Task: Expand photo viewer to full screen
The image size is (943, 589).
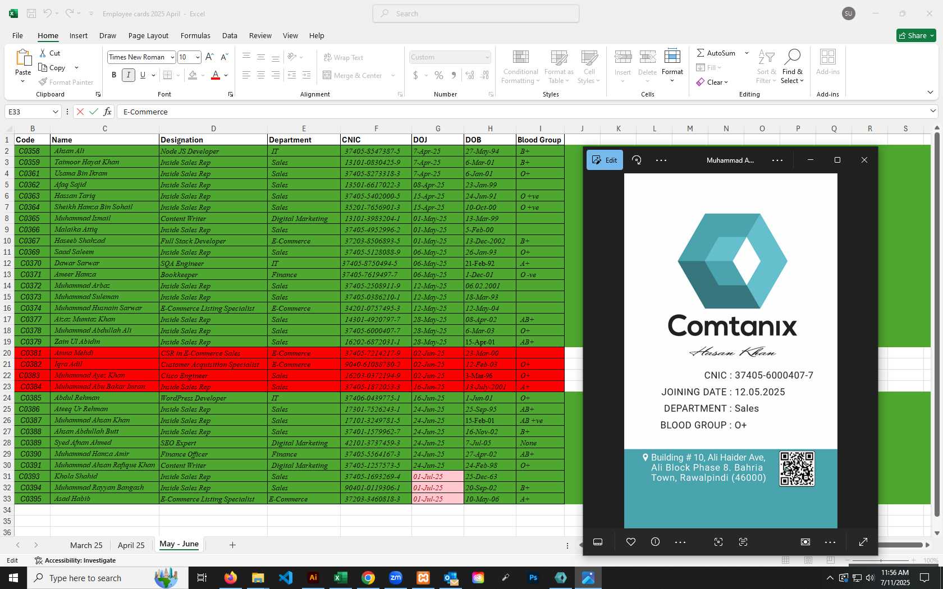Action: point(863,542)
